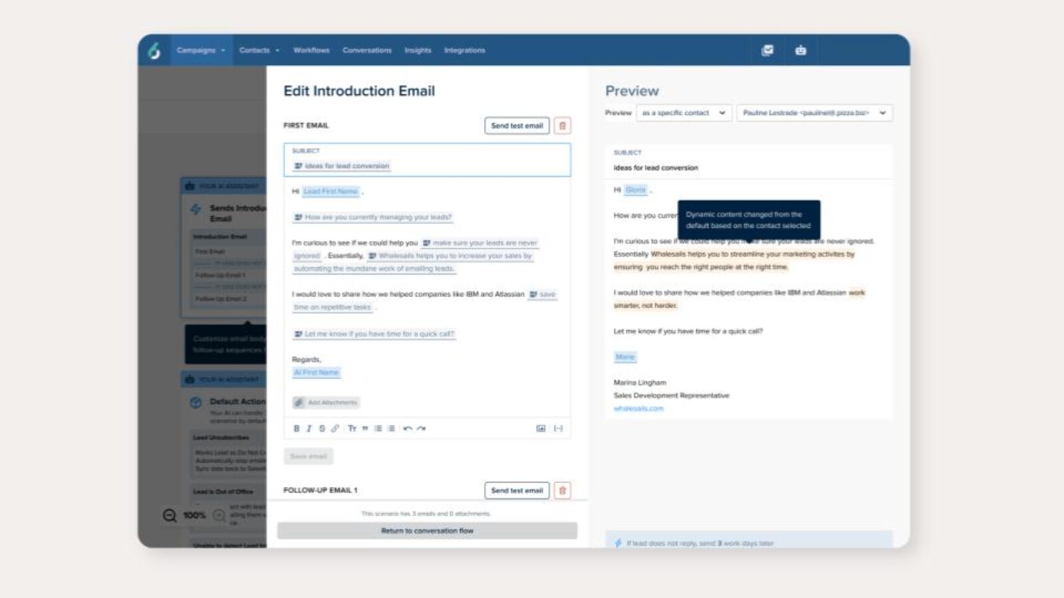Click preview subject 'Ideas for lead conversion'
This screenshot has height=598, width=1064.
coord(656,168)
